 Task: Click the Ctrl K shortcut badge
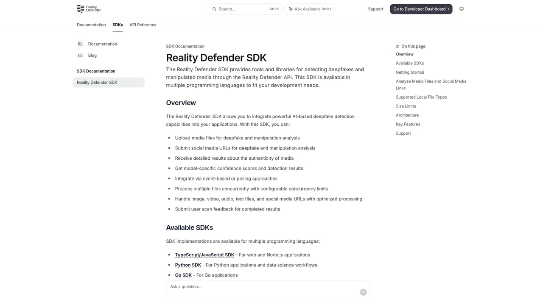(x=274, y=9)
